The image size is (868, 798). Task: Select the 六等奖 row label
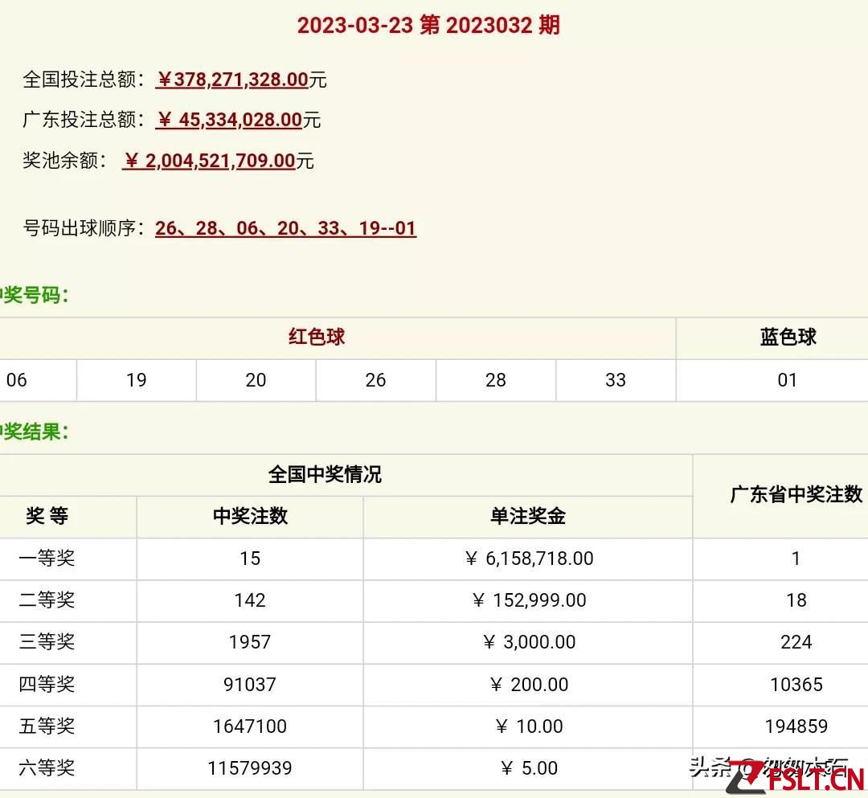[47, 767]
